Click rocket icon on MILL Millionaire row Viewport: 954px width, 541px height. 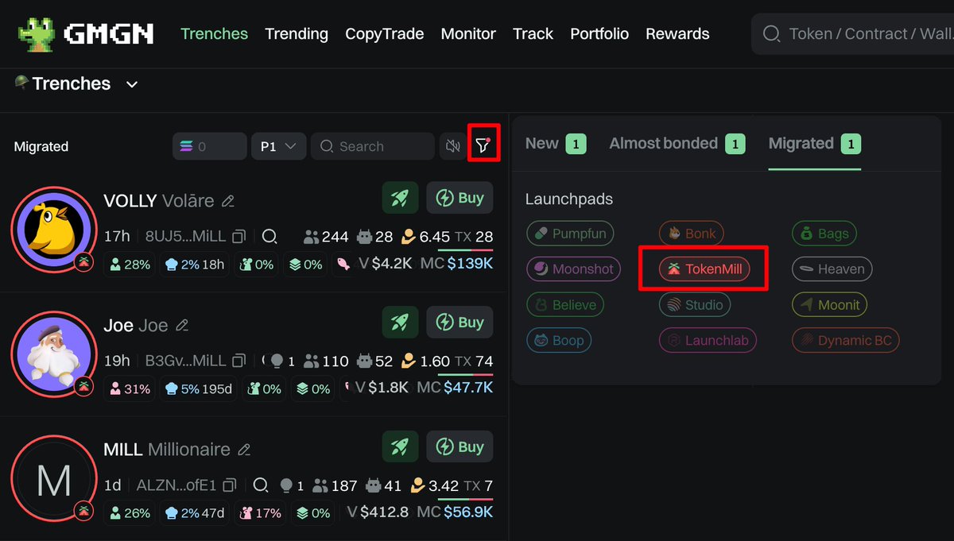pos(400,447)
